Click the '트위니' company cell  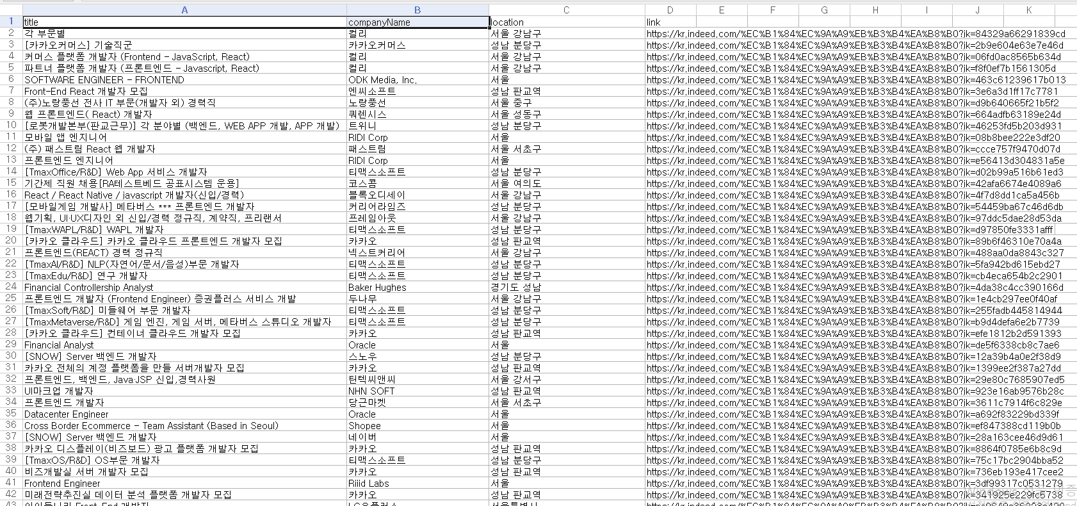[417, 126]
